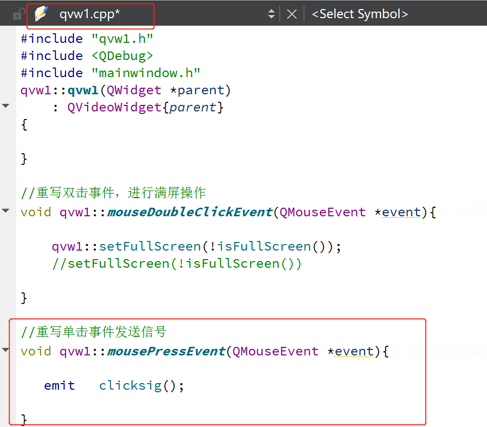Click the mouseDoubleClickEvent function name
The width and height of the screenshot is (487, 427).
point(190,212)
